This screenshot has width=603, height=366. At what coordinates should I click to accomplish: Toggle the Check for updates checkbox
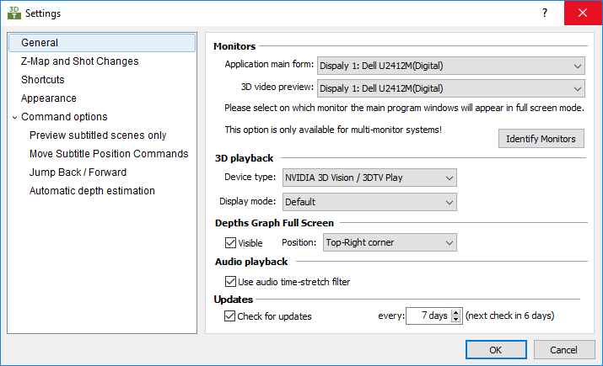pyautogui.click(x=230, y=316)
